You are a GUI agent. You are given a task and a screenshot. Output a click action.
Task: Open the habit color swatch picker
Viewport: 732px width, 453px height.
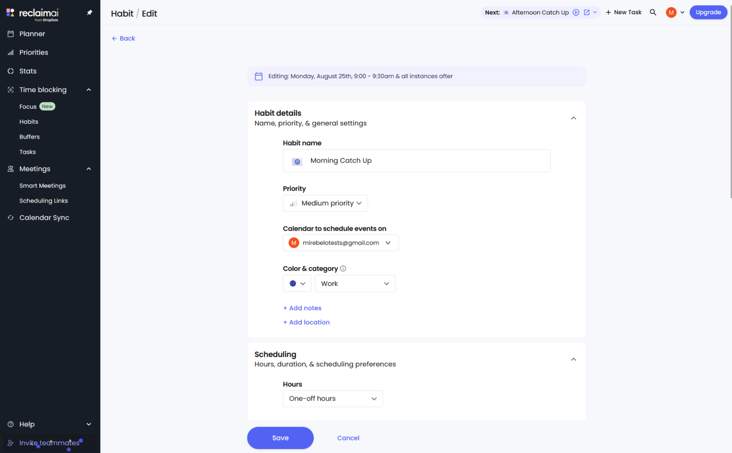tap(297, 283)
